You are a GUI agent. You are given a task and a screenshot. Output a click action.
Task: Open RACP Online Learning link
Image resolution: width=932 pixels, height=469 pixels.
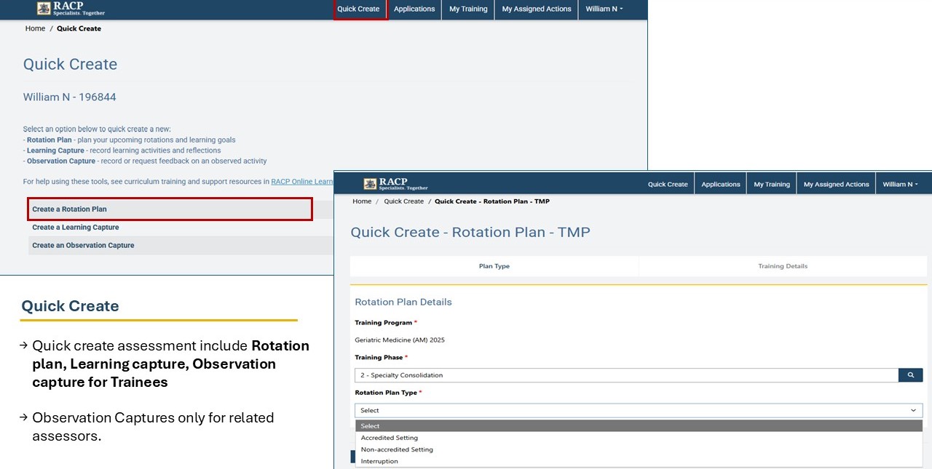[x=302, y=182]
